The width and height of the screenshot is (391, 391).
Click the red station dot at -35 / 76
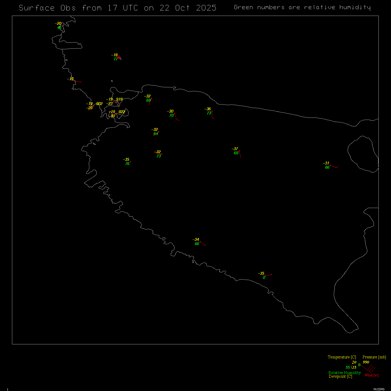[130, 162]
